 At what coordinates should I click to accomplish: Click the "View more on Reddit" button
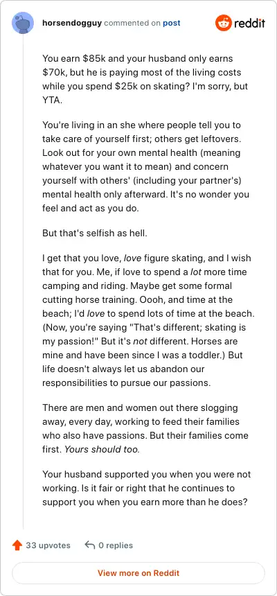138,573
